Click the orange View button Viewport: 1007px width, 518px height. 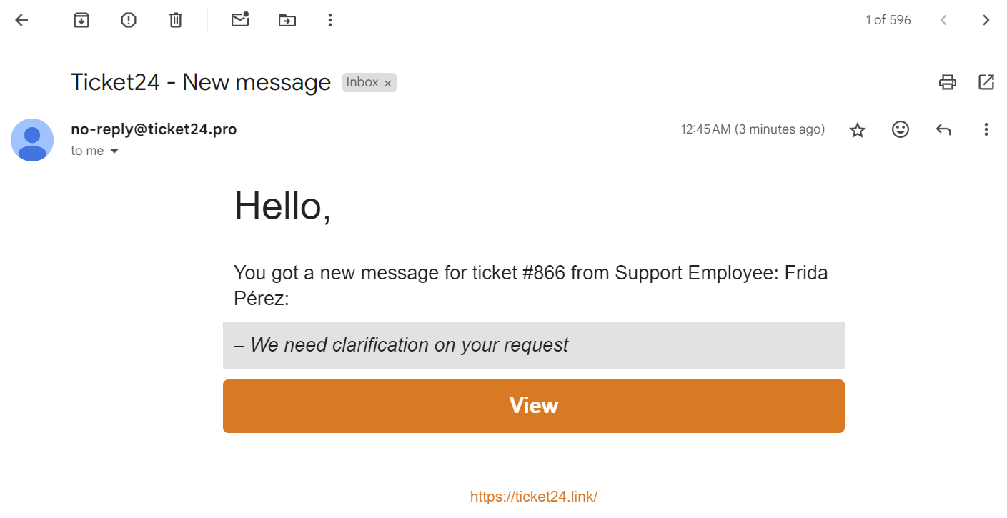tap(534, 406)
